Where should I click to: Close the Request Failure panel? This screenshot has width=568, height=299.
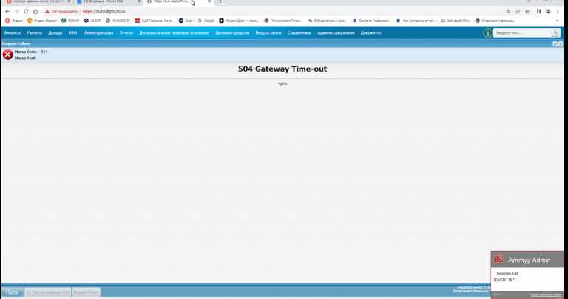click(561, 44)
